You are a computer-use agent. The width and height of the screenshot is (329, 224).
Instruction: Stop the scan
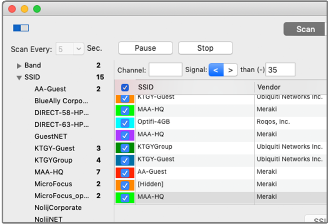point(205,48)
